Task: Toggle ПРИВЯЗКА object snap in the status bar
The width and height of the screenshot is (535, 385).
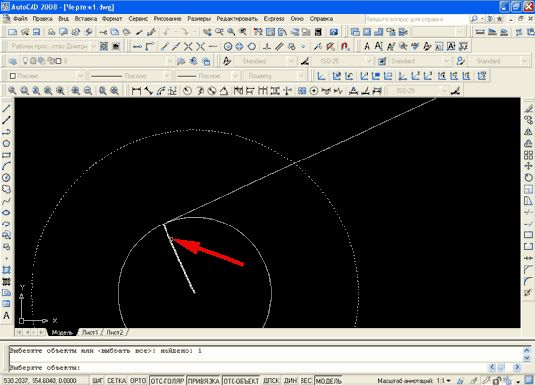Action: pyautogui.click(x=204, y=380)
